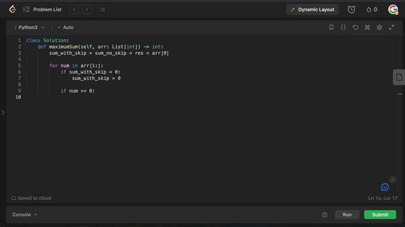Click the 'Ln 10, Col 17' cursor position

pyautogui.click(x=383, y=198)
